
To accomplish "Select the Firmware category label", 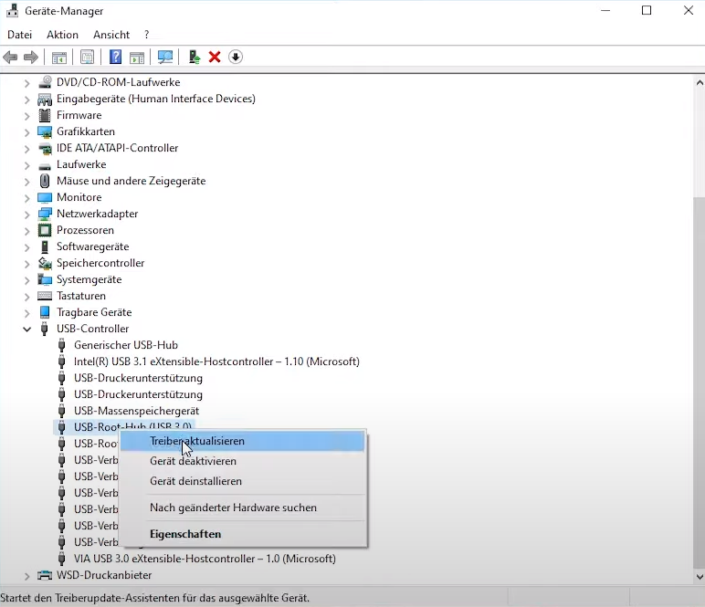I will coord(79,115).
